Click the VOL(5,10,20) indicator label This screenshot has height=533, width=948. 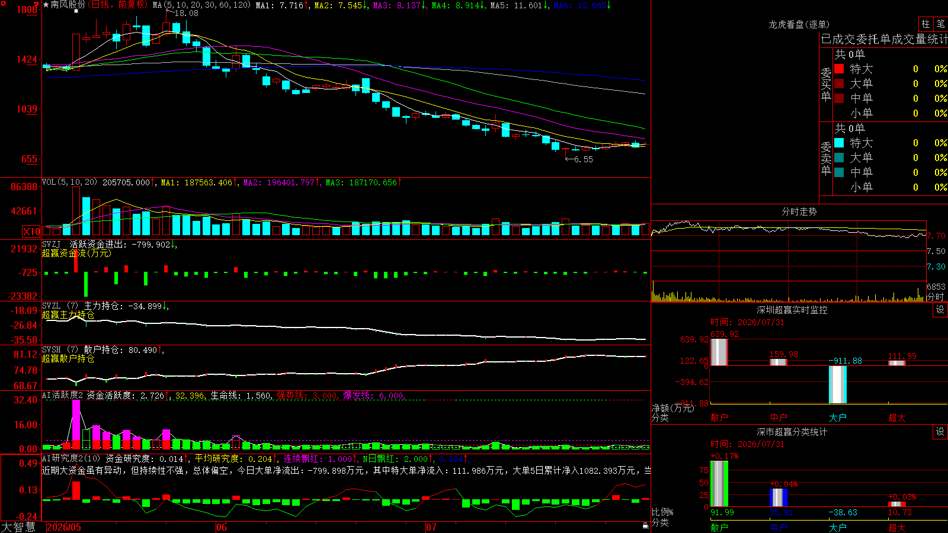tap(69, 182)
